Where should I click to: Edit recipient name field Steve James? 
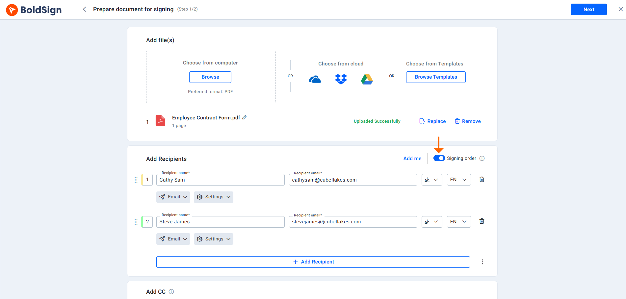(220, 222)
